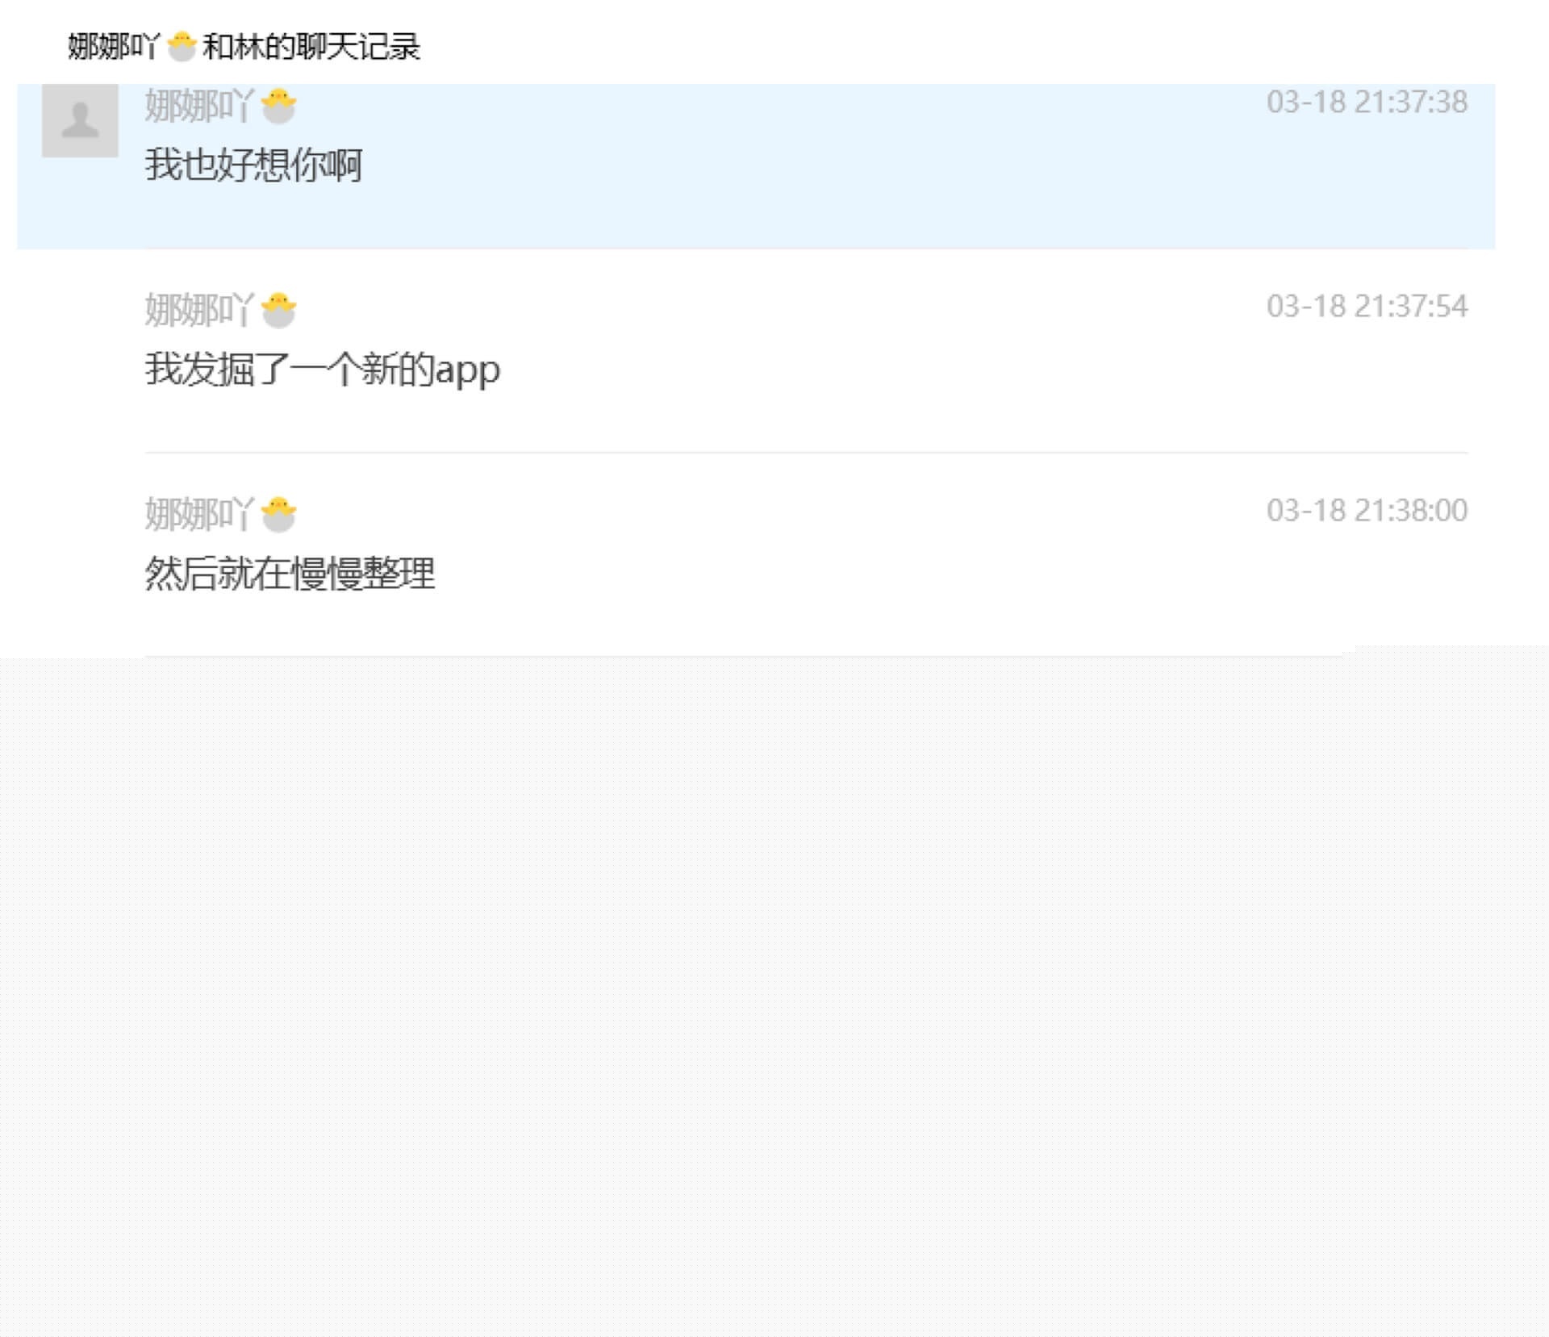Click sender name 娜娜吖 in highlighted message

[199, 106]
